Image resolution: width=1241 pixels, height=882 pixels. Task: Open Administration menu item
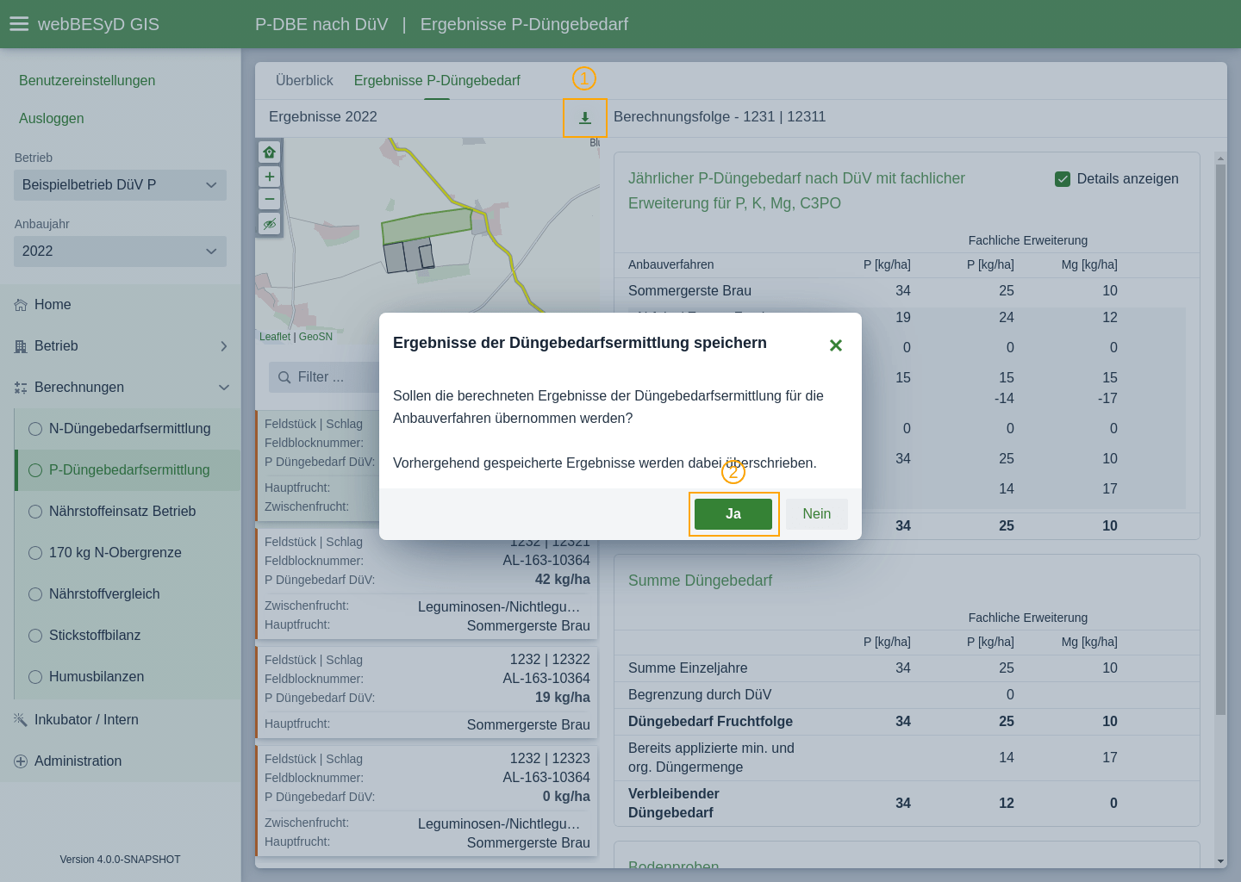pos(120,761)
